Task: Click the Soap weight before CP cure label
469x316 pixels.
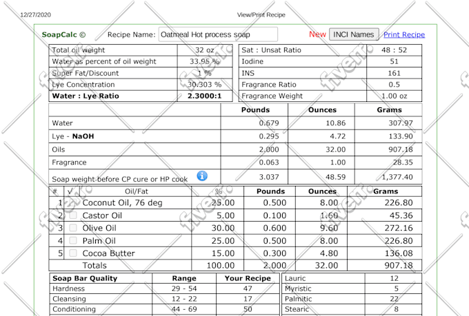Action: tap(119, 179)
